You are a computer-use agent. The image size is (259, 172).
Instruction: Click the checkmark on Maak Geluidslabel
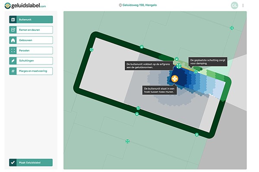pos(13,163)
